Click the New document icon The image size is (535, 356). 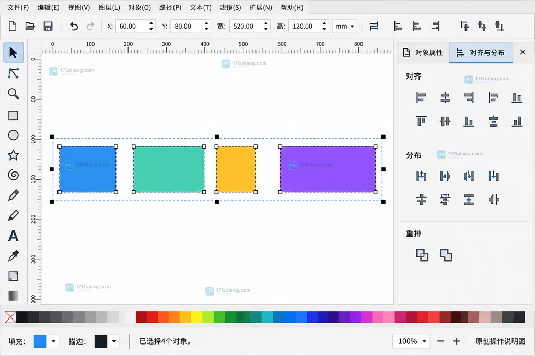pos(13,26)
